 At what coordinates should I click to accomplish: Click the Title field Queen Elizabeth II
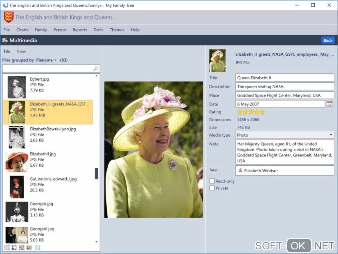[285, 78]
